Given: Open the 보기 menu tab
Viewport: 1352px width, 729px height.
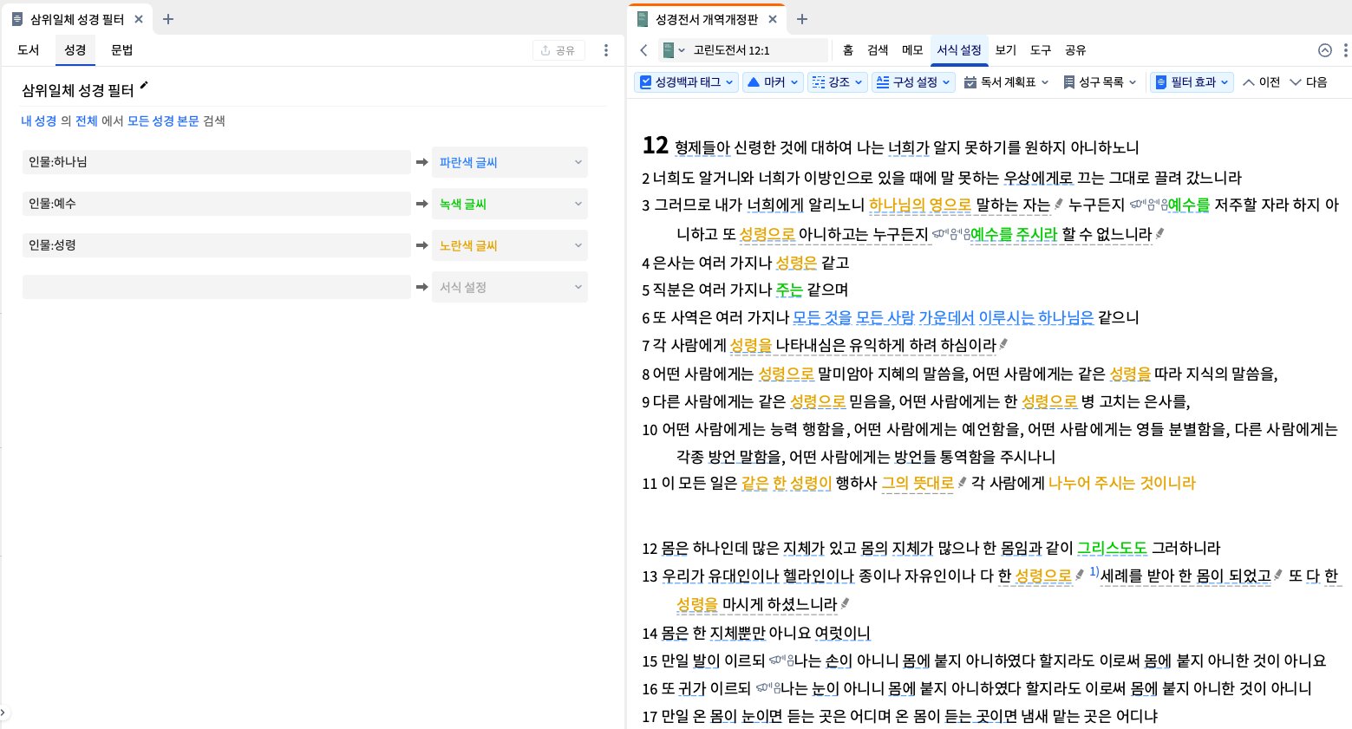Looking at the screenshot, I should (1006, 50).
